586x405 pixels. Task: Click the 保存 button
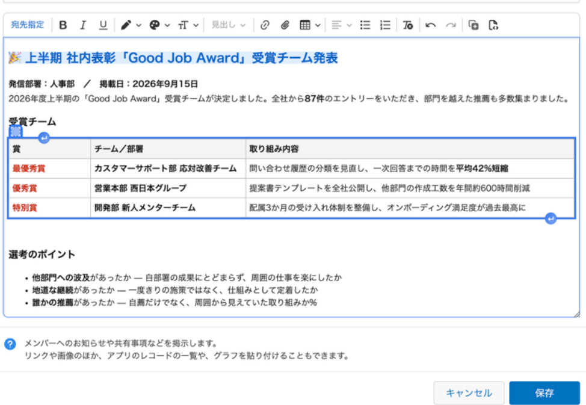[544, 392]
